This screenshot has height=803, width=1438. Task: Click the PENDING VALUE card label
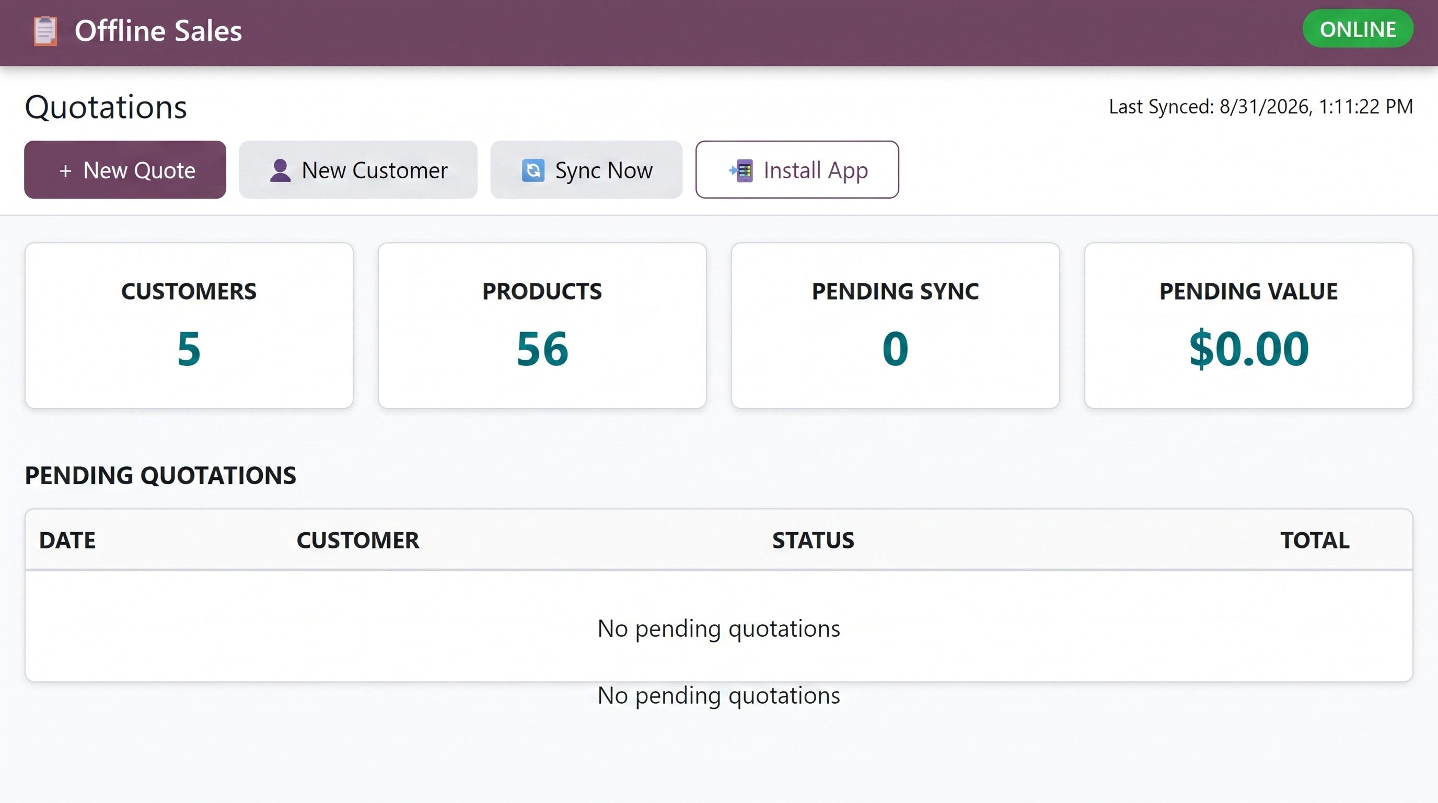click(1248, 291)
